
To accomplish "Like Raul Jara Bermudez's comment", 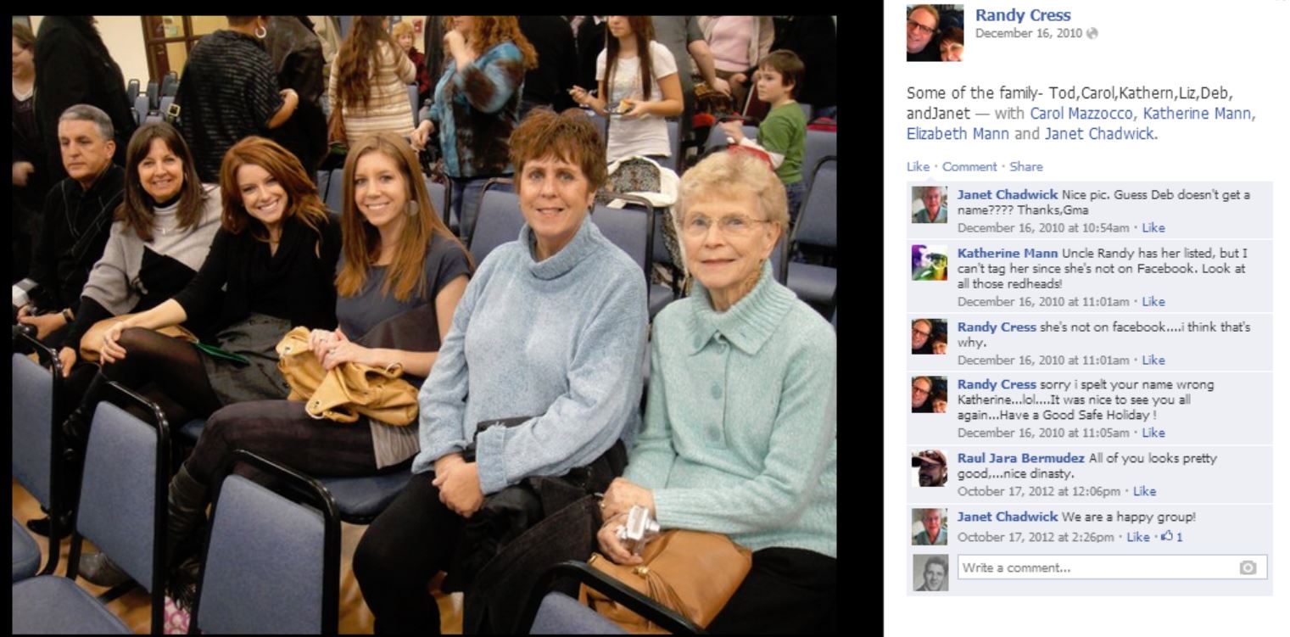I will click(x=1144, y=491).
